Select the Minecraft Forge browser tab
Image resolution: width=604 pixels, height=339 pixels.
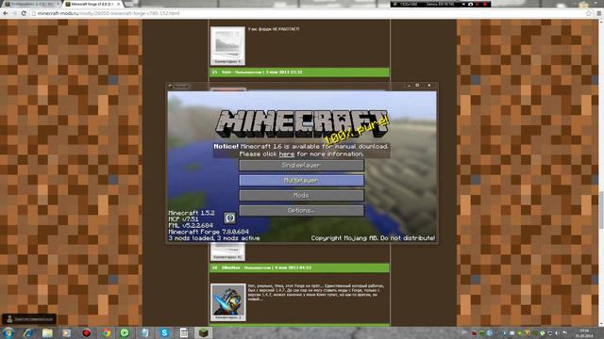coord(92,4)
